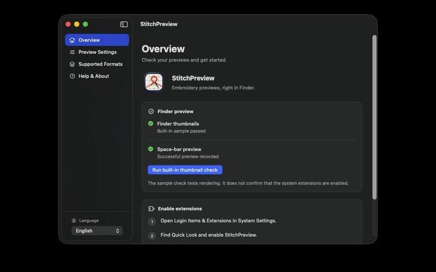Viewport: 436px width, 272px height.
Task: Open the Overview section
Action: 97,40
